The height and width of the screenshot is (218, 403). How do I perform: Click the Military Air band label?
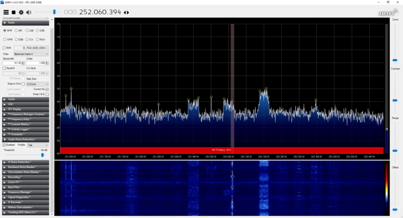tap(221, 150)
